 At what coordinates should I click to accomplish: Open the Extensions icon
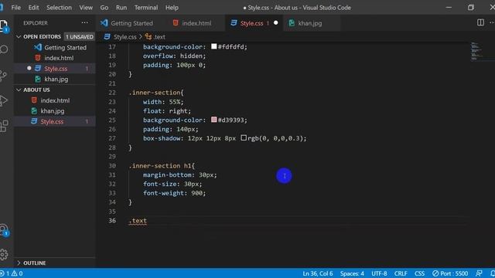click(x=4, y=126)
